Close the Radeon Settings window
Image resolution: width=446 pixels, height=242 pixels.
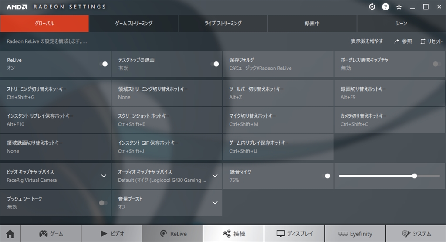(x=439, y=7)
